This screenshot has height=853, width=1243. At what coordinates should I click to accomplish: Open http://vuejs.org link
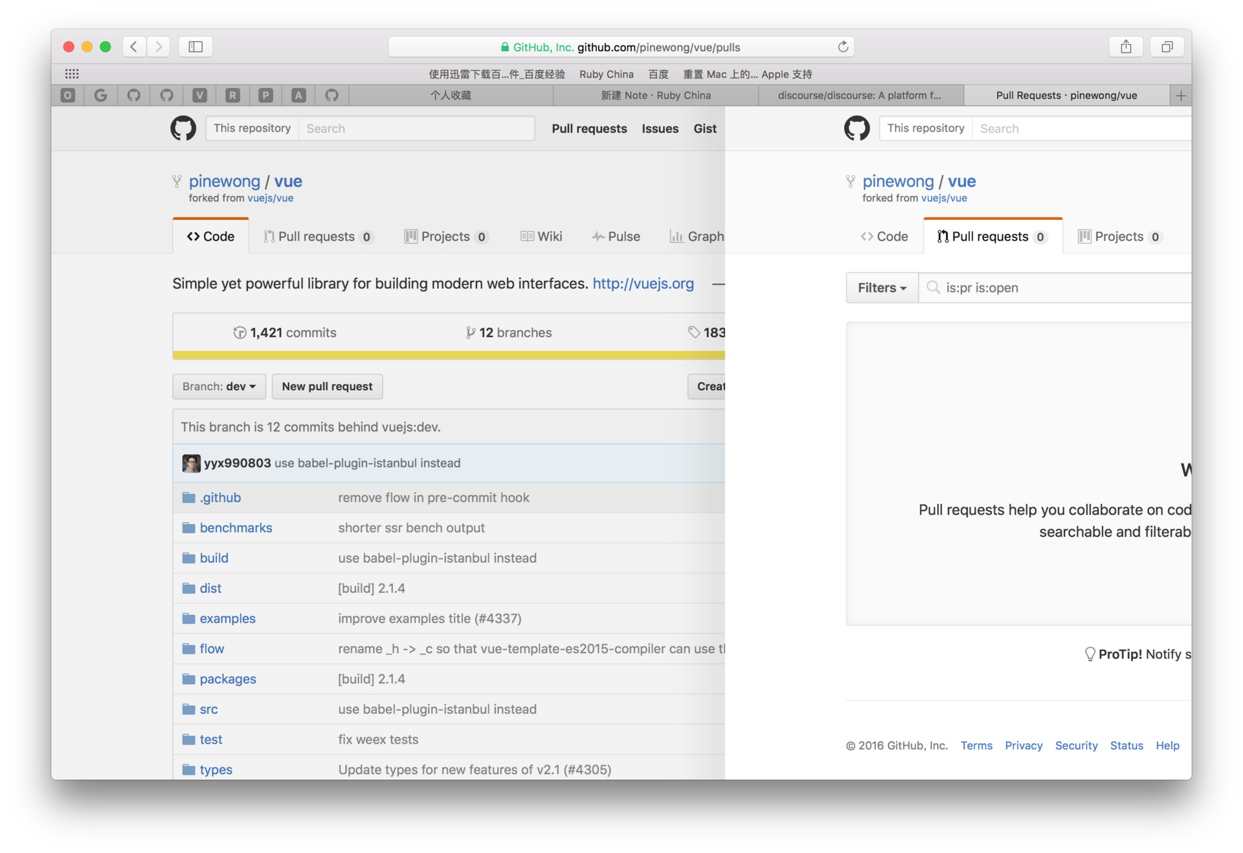click(643, 283)
